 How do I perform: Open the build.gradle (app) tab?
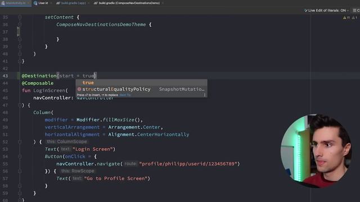pos(74,3)
